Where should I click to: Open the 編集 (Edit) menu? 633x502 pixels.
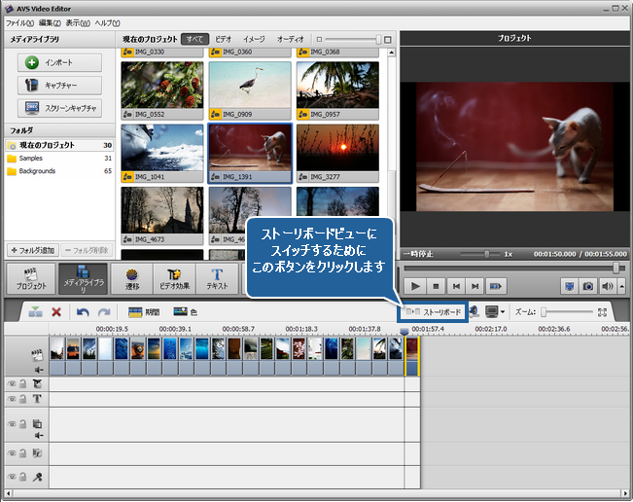click(50, 22)
